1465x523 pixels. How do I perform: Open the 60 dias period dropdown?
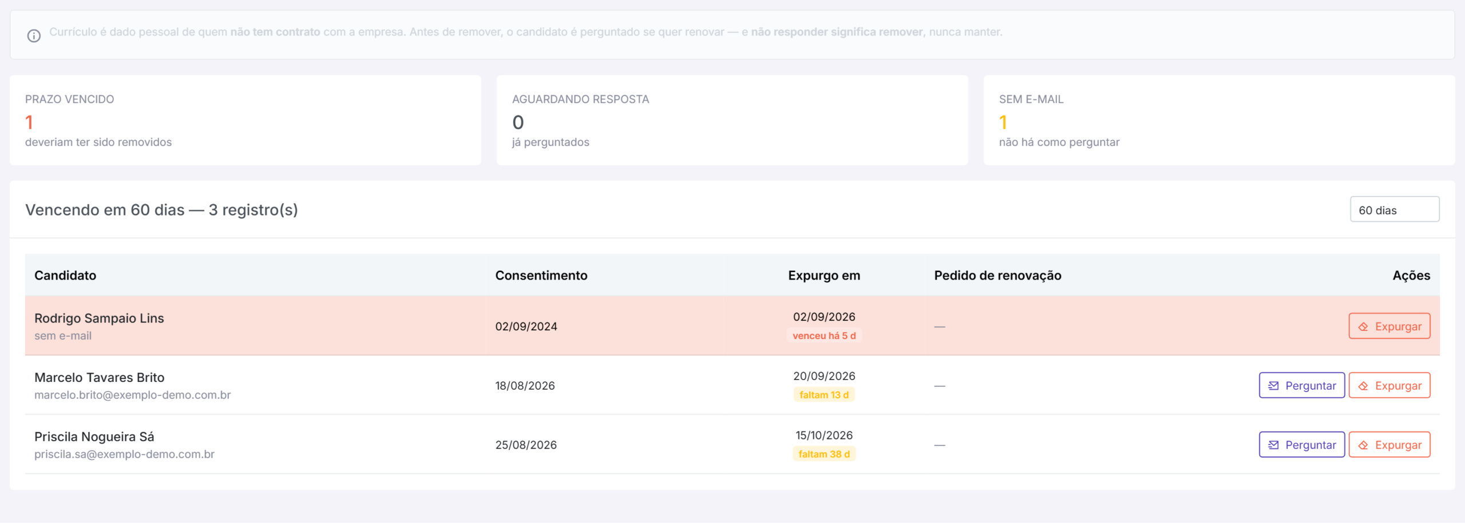coord(1395,210)
